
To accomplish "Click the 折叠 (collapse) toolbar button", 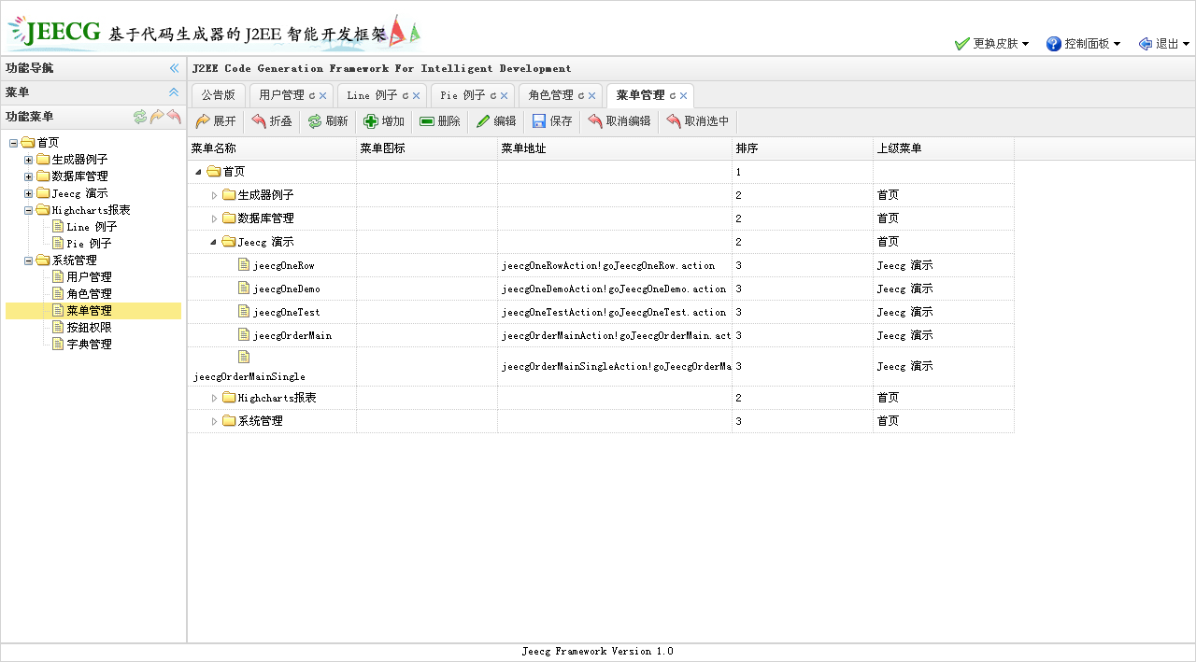I will [x=272, y=121].
